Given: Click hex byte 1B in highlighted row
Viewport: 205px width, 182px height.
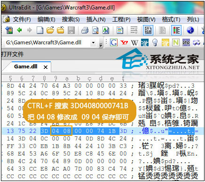Looking at the screenshot, I should tap(112, 131).
